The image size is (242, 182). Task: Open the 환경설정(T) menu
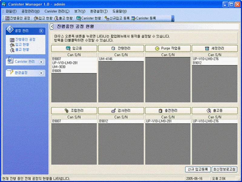pos(99,11)
